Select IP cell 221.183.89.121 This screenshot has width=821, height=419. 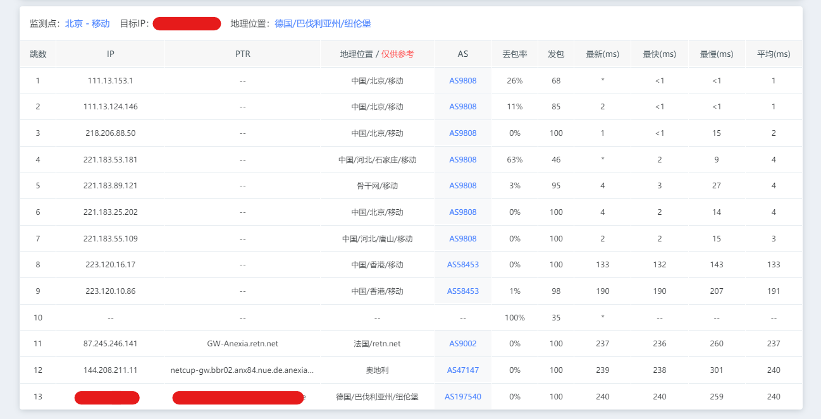[111, 186]
